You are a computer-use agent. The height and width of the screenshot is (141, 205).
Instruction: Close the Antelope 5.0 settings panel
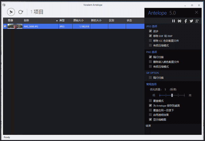(x=196, y=12)
